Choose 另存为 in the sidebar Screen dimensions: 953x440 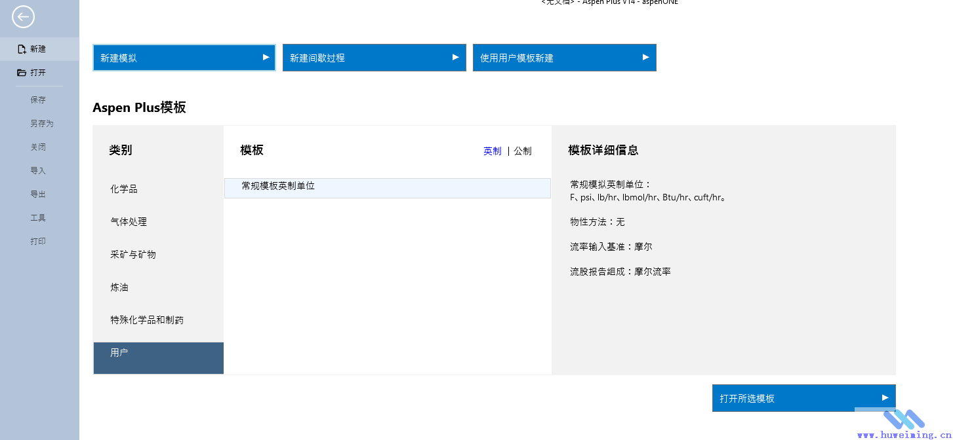coord(41,124)
